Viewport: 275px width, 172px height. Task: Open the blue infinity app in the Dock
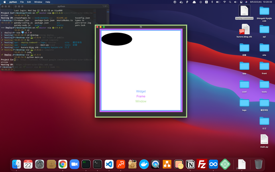pos(214,164)
